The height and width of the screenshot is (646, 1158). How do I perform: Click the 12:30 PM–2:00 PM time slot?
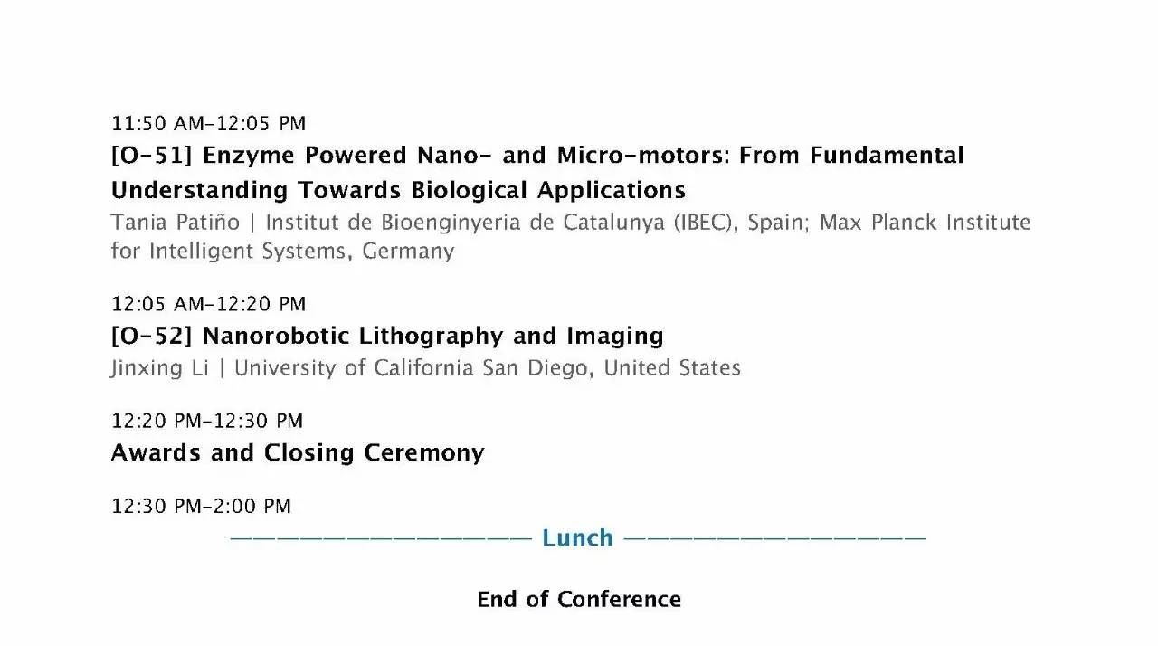click(201, 507)
